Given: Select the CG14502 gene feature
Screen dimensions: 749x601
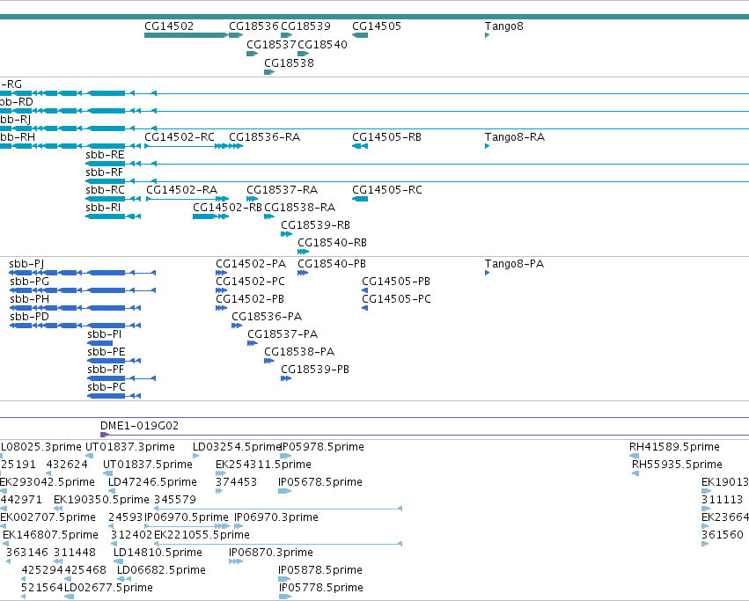Looking at the screenshot, I should [187, 35].
